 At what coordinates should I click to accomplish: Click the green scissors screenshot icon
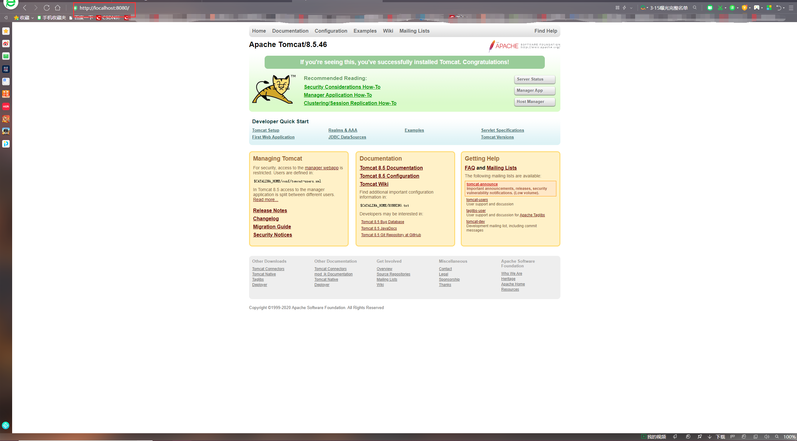(720, 8)
